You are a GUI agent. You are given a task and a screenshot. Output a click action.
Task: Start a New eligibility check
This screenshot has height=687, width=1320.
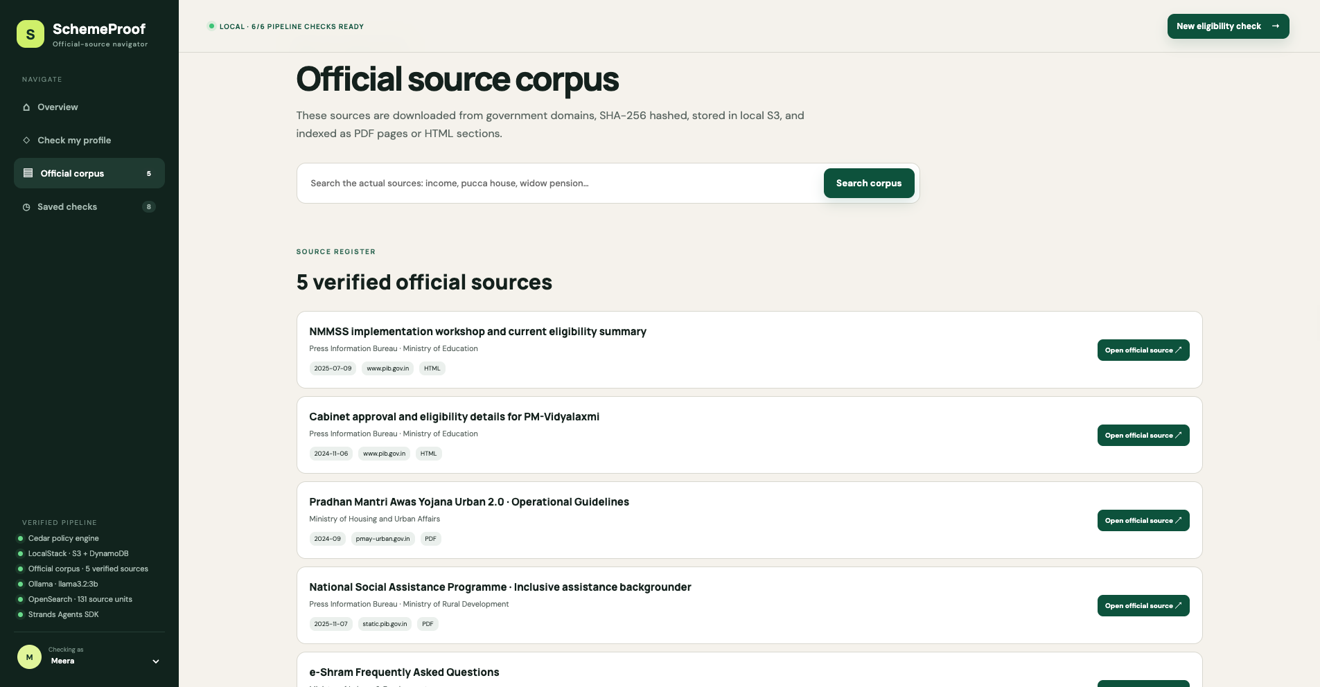click(1228, 26)
